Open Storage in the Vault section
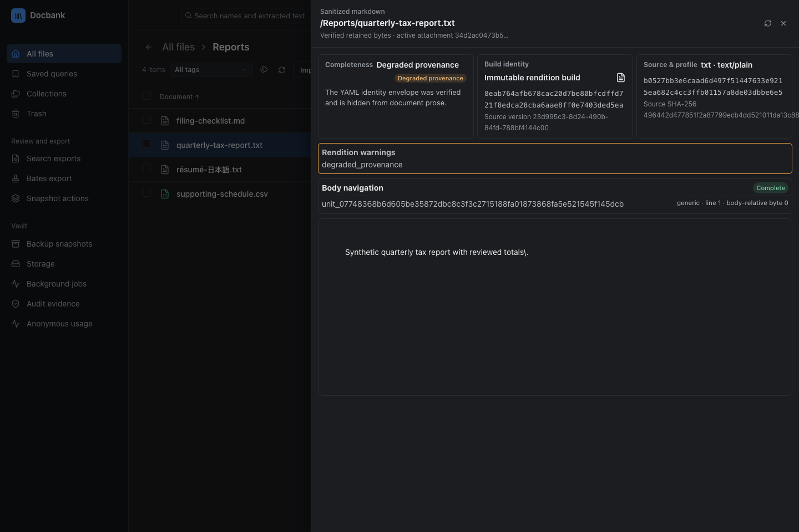The height and width of the screenshot is (532, 799). 64,264
